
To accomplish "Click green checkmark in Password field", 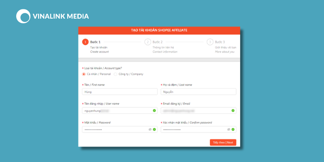I will 154,129.
